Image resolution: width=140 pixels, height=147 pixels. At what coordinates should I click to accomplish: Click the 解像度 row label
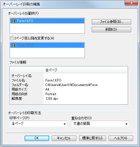coord(17,99)
